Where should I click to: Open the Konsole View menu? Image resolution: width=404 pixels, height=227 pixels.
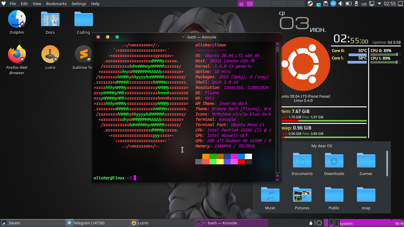click(37, 4)
